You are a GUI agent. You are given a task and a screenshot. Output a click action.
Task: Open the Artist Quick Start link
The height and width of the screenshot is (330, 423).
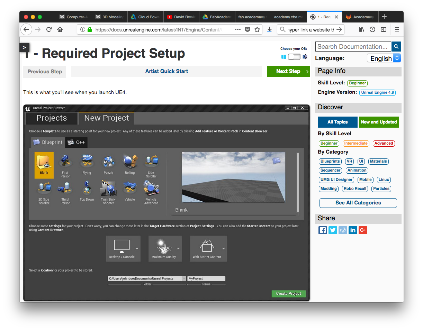166,71
